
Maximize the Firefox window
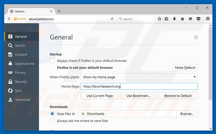(x=197, y=8)
